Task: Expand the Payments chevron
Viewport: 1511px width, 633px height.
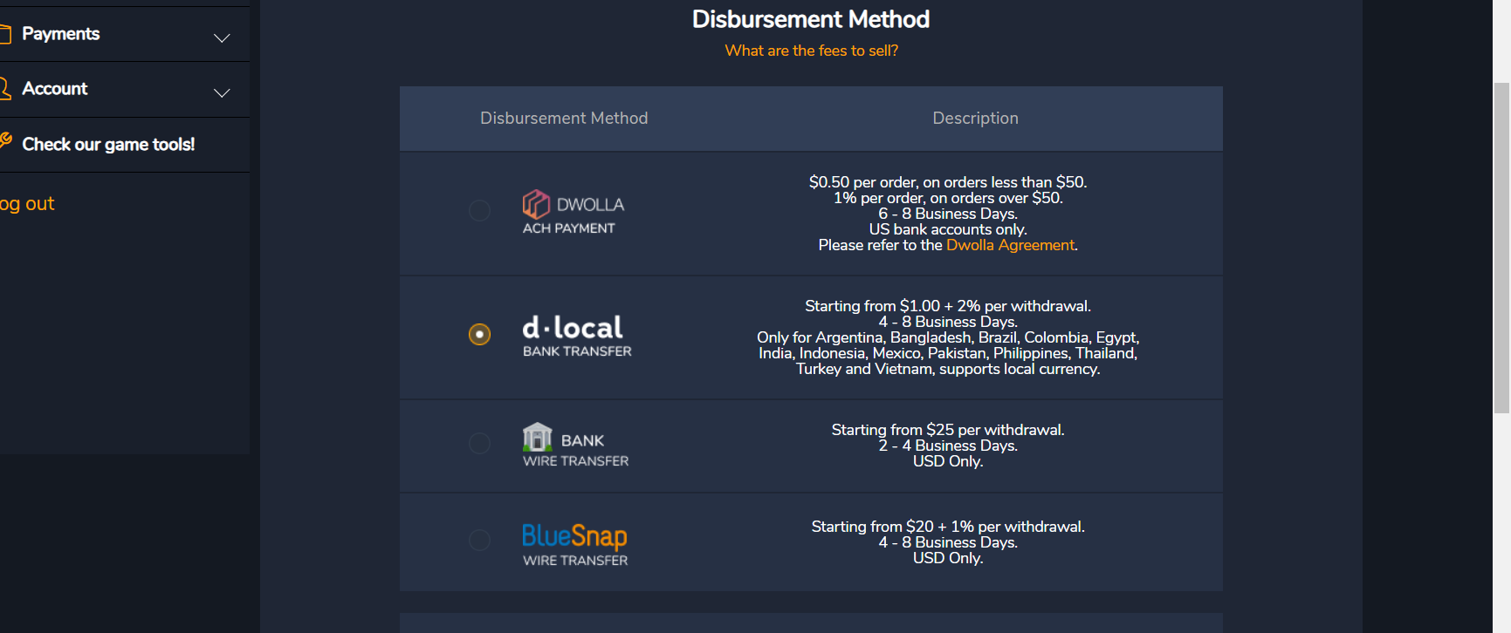Action: click(x=222, y=37)
